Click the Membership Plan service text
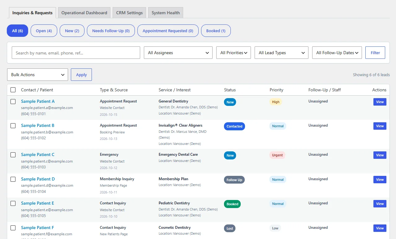The height and width of the screenshot is (239, 396). pyautogui.click(x=173, y=179)
